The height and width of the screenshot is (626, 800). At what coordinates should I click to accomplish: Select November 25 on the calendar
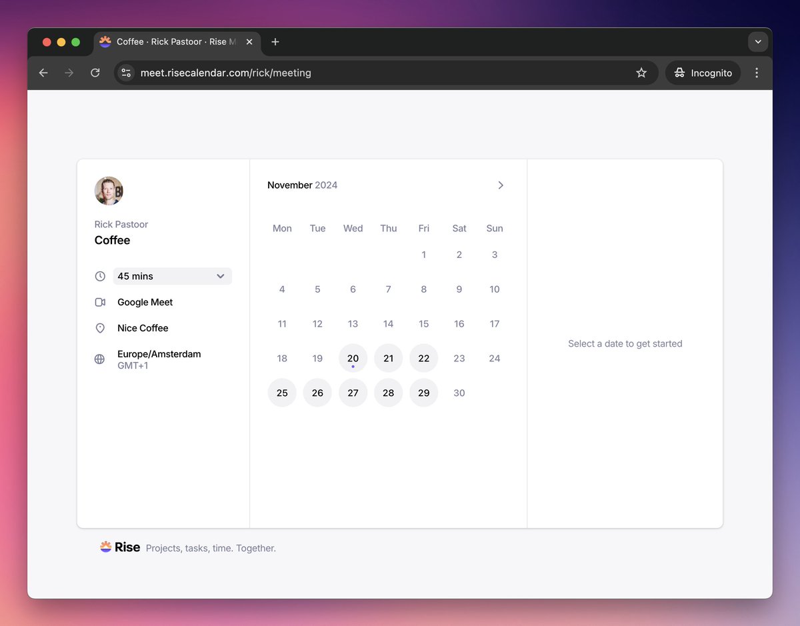(x=282, y=393)
